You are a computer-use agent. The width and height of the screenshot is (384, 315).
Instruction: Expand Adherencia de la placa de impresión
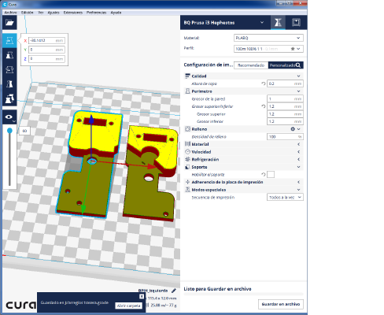tap(298, 182)
